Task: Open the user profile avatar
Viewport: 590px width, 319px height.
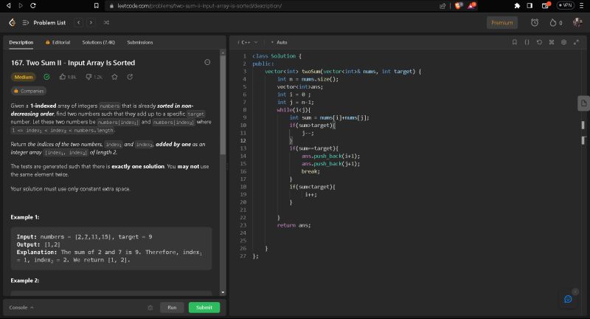Action: 577,23
